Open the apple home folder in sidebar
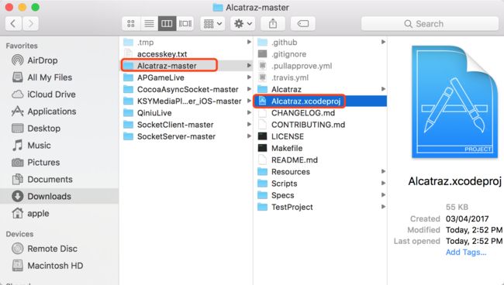The image size is (504, 285). (30, 214)
